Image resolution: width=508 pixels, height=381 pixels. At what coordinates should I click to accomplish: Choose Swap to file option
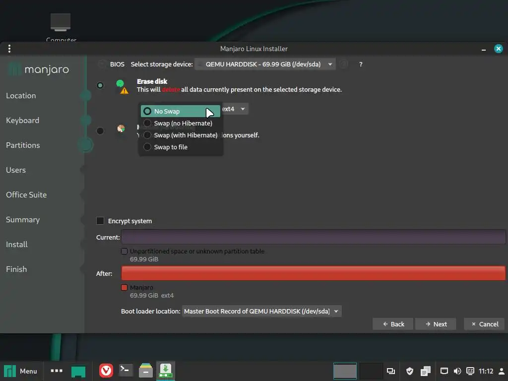pyautogui.click(x=181, y=147)
